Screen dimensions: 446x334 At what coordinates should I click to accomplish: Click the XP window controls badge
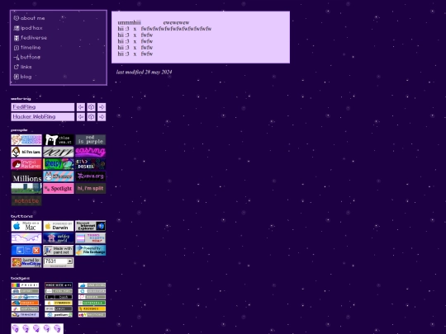click(26, 251)
